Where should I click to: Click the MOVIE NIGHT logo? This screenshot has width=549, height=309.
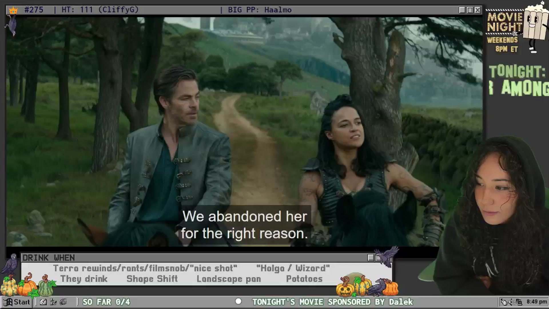504,22
